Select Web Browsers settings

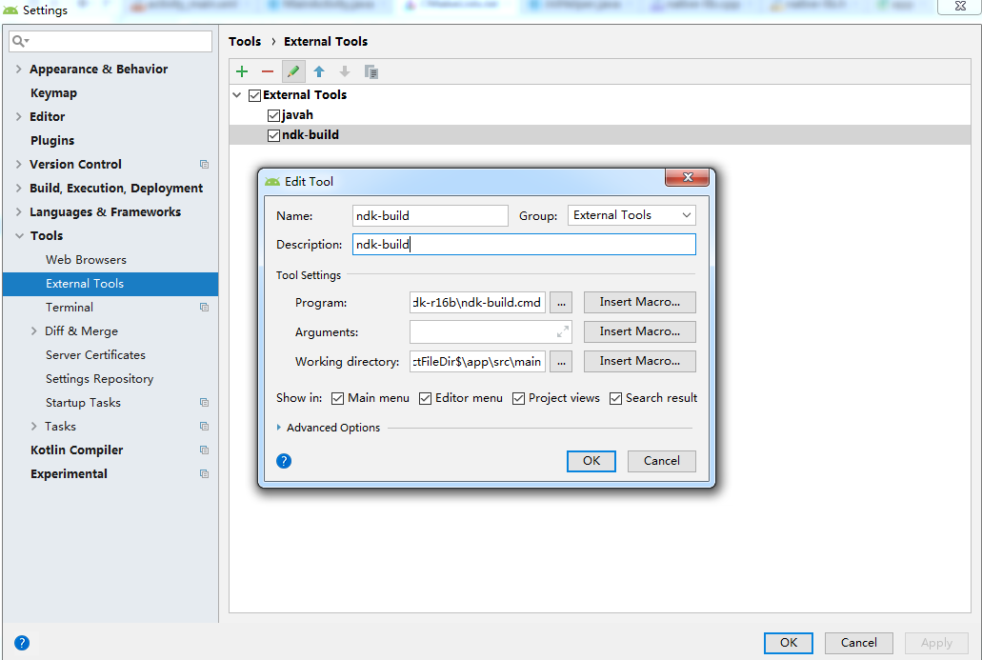click(x=86, y=259)
